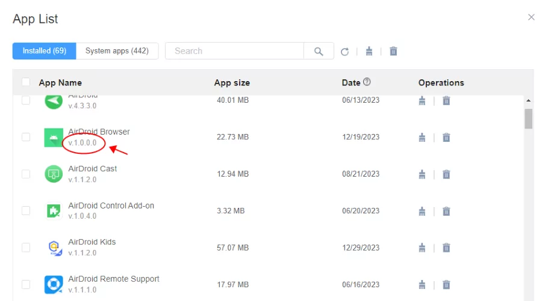
Task: Uninstall AirDroid Control Add-on via trash icon
Action: [446, 211]
